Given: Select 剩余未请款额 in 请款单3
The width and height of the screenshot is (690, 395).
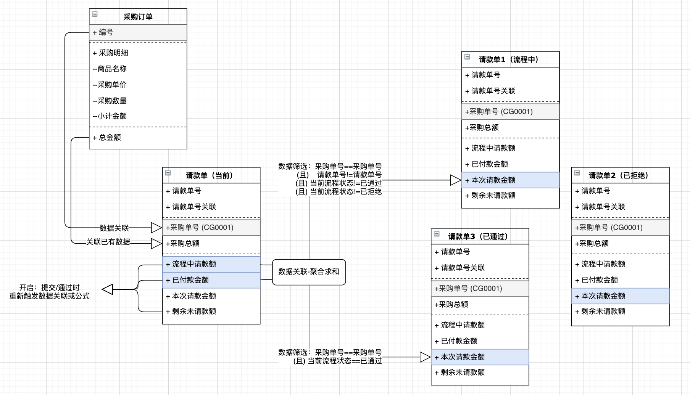Looking at the screenshot, I should tap(480, 373).
